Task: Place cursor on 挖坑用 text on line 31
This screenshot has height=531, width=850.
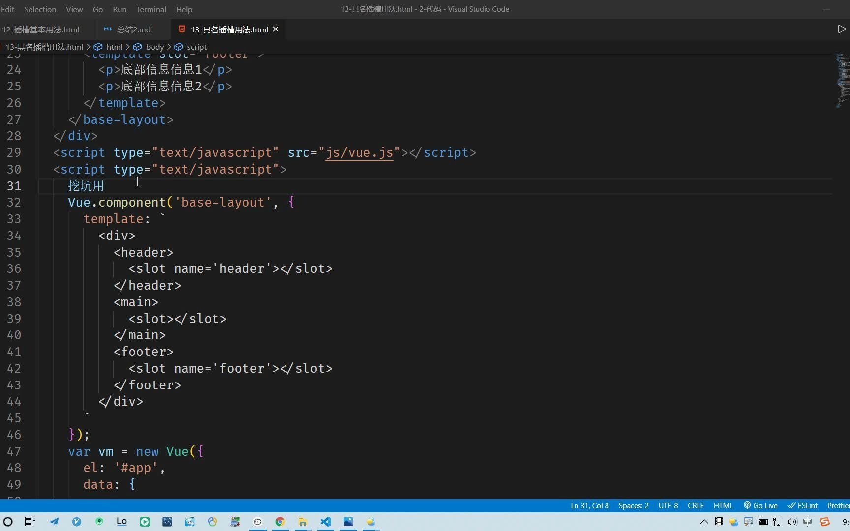Action: [x=86, y=186]
